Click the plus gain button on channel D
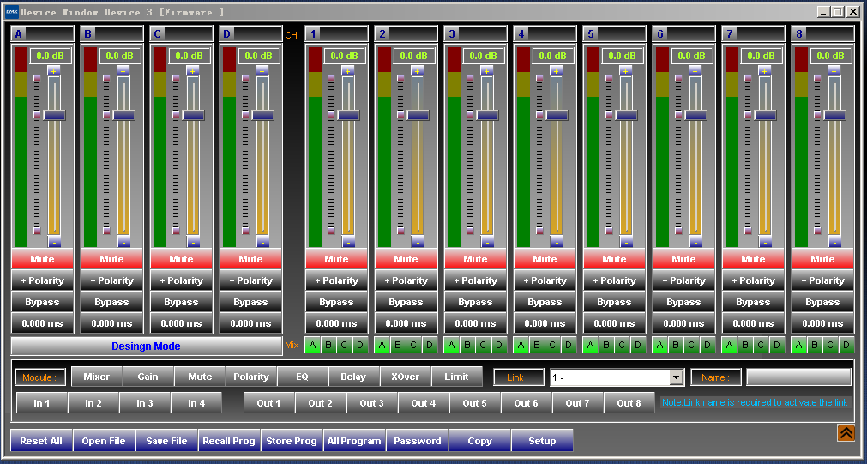This screenshot has width=867, height=464. click(x=262, y=71)
